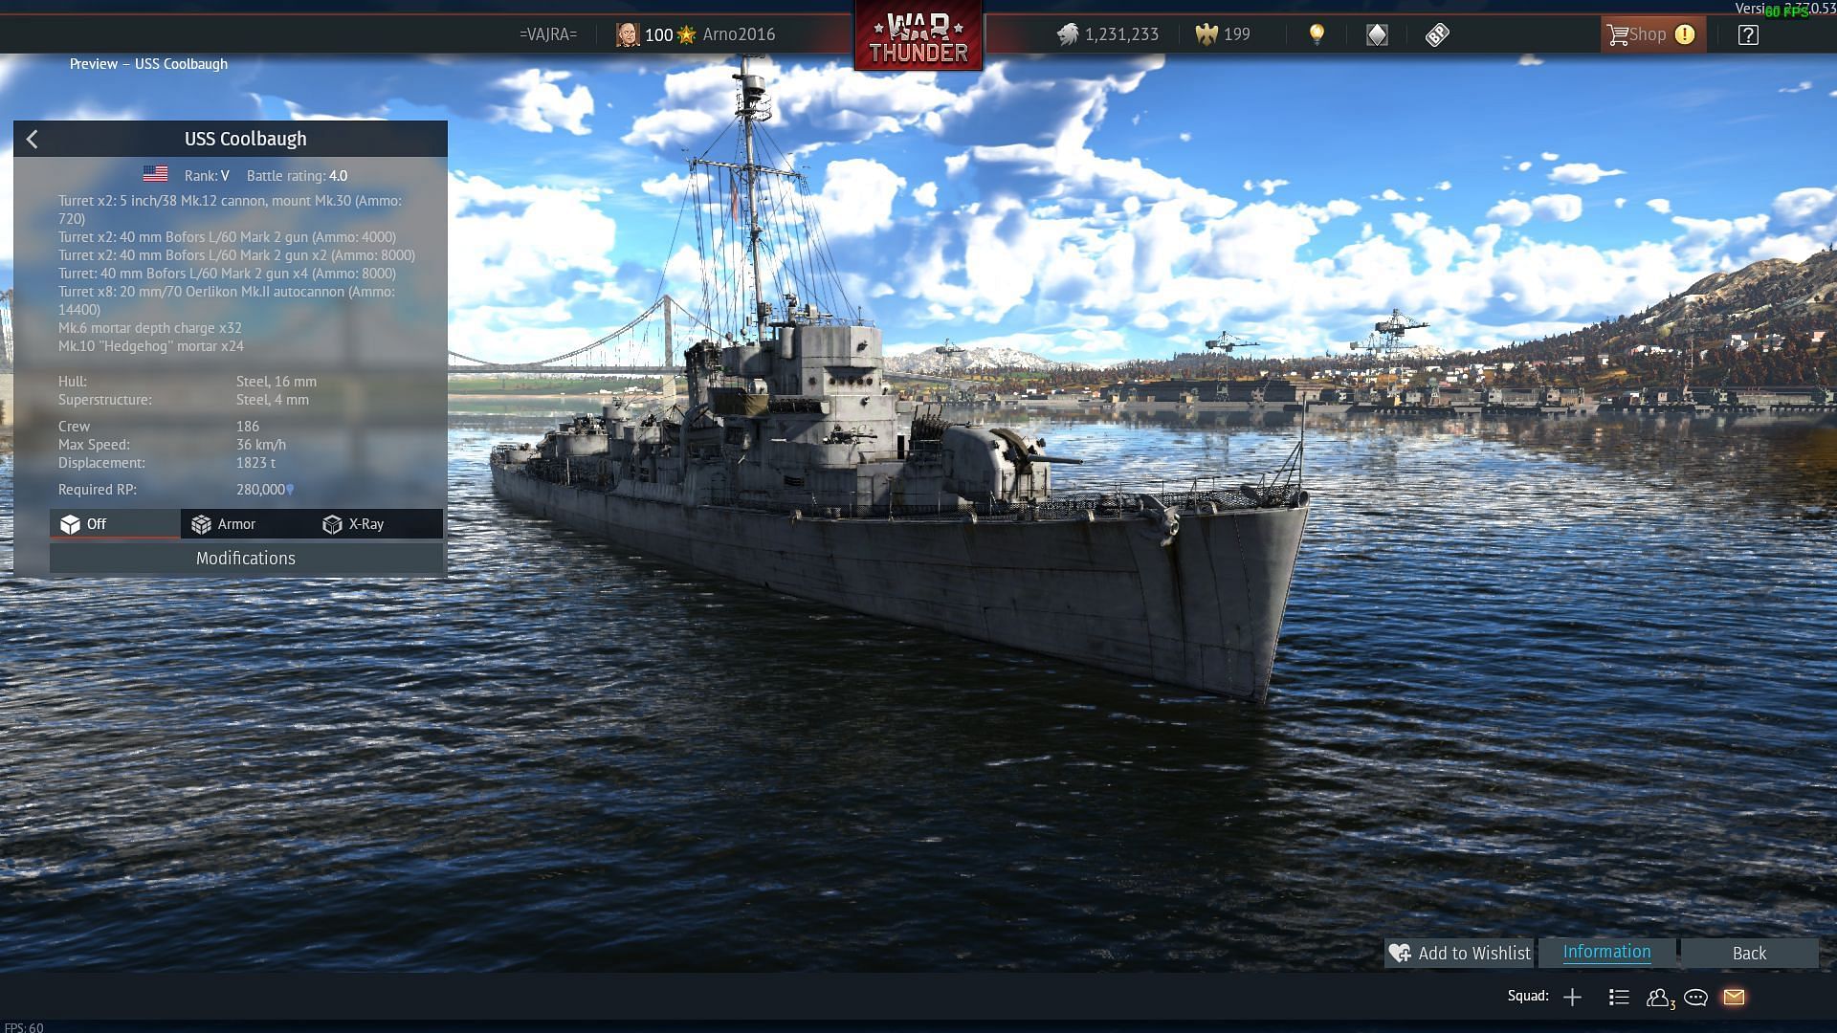Click the 1,231,233 Silver Lions amount

pos(1121,35)
